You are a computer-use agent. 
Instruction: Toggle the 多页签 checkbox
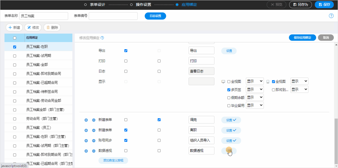[x=229, y=90]
